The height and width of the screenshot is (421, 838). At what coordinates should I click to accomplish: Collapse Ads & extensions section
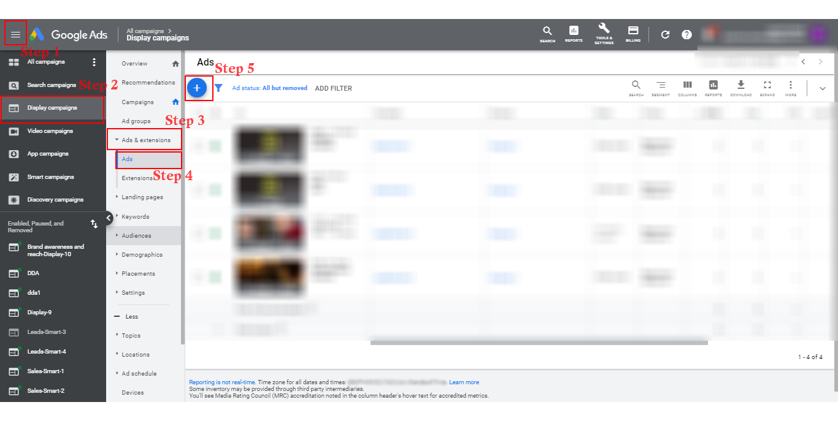coord(117,140)
